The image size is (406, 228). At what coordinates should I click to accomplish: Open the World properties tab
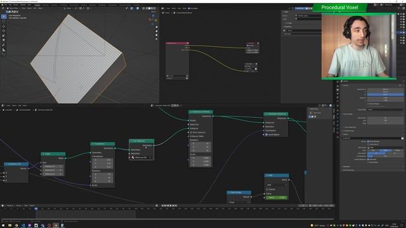click(337, 101)
